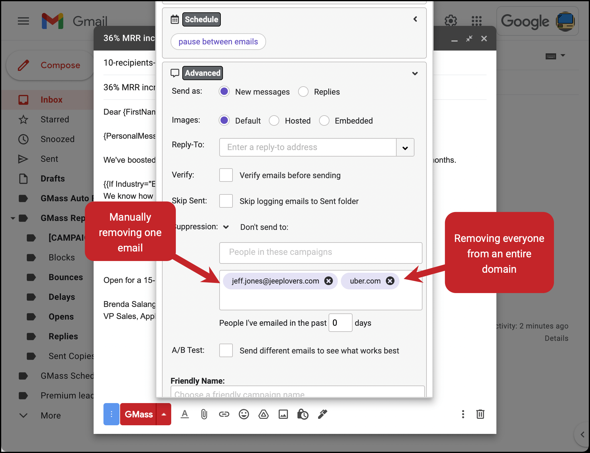Click the red GMass send button
The image size is (590, 453).
click(x=139, y=414)
